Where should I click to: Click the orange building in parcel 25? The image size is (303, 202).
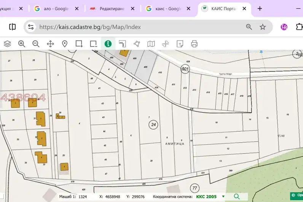point(64,167)
